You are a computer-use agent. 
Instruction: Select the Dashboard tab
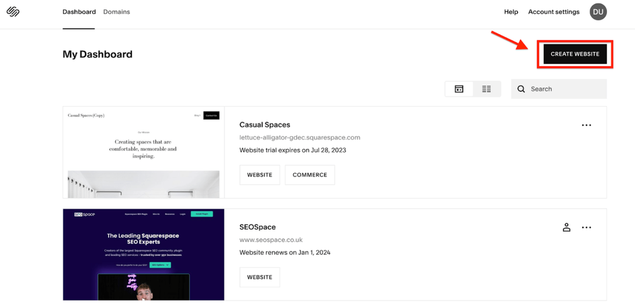[x=79, y=11]
